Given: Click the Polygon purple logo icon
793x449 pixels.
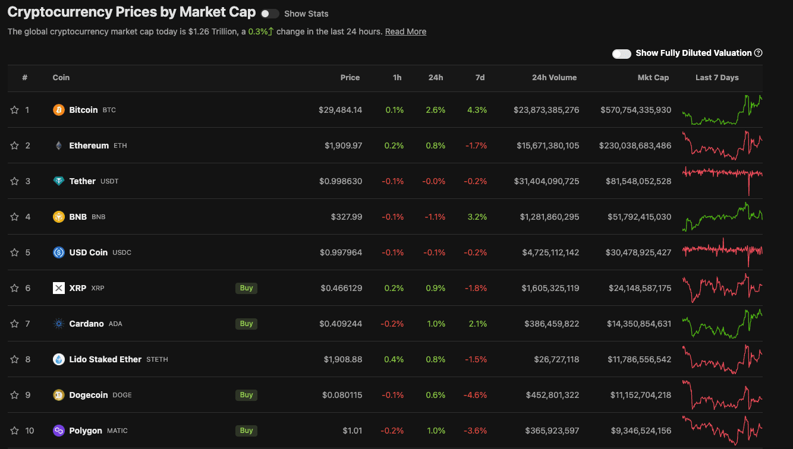Looking at the screenshot, I should (58, 431).
